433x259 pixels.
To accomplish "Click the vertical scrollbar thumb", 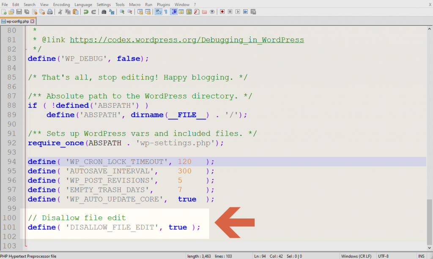I will point(430,222).
